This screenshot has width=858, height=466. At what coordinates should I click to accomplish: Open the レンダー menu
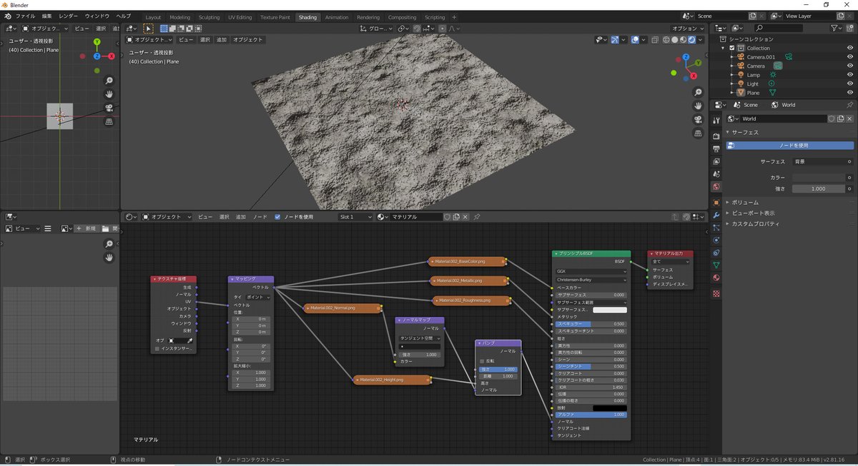tap(69, 16)
